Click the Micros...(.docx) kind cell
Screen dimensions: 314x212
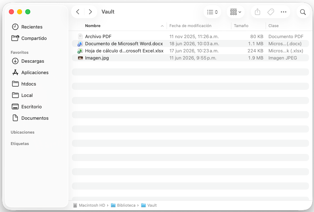(285, 44)
